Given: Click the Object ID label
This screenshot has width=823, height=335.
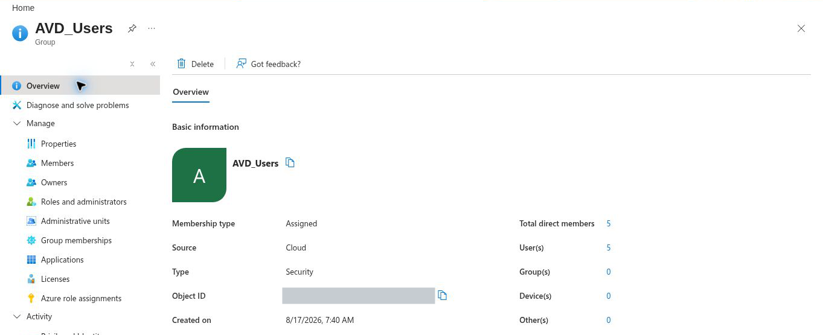Looking at the screenshot, I should pos(189,296).
